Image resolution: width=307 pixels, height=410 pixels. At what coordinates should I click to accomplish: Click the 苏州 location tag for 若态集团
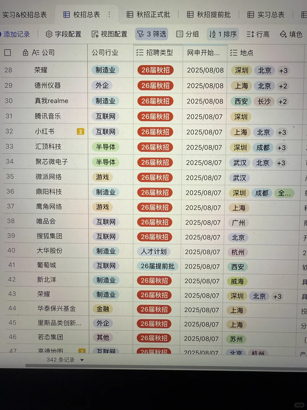236,339
